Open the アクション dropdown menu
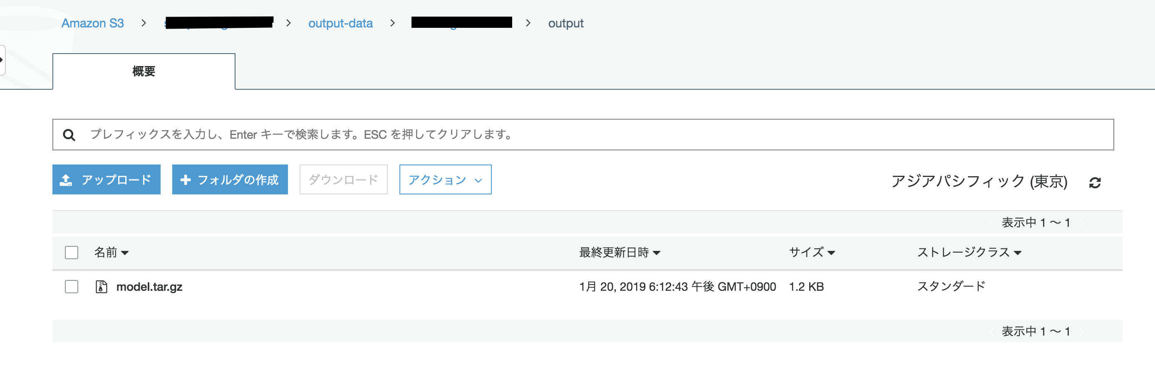 coord(445,179)
